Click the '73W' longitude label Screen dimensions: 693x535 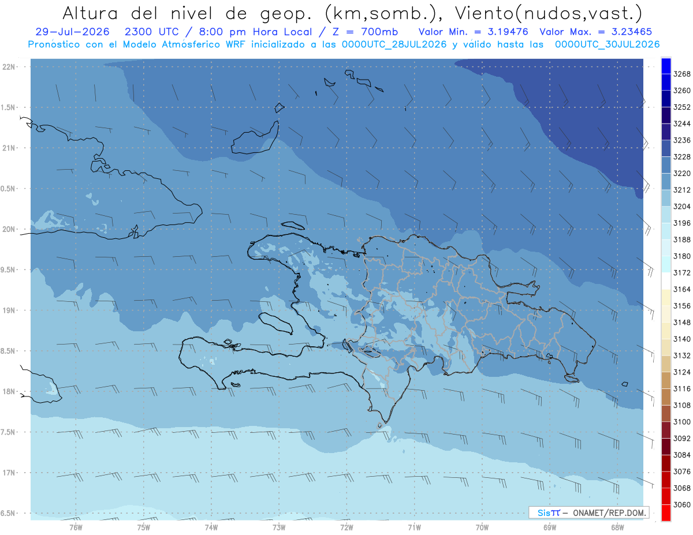(x=279, y=526)
